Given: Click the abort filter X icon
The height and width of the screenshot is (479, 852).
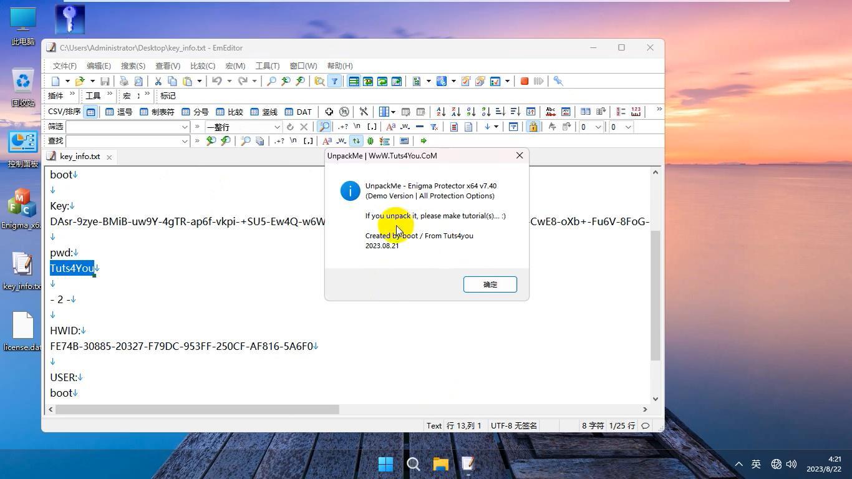Looking at the screenshot, I should [x=304, y=127].
